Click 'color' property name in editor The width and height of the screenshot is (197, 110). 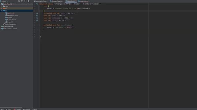[54, 20]
